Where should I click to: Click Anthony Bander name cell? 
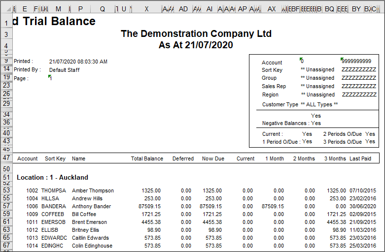pos(91,206)
